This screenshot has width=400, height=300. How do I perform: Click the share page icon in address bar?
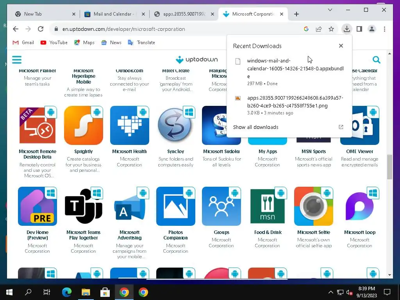click(x=319, y=29)
